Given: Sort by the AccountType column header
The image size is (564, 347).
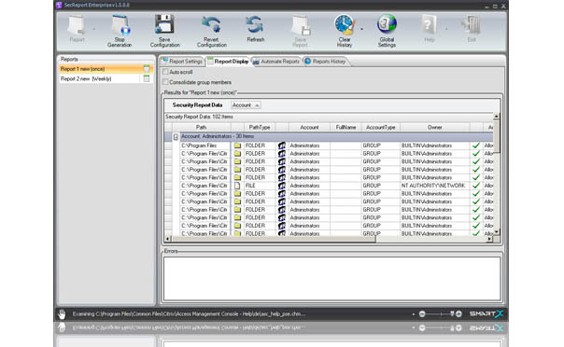Looking at the screenshot, I should pyautogui.click(x=381, y=127).
